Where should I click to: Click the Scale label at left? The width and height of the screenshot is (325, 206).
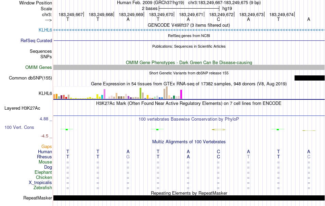coord(46,9)
